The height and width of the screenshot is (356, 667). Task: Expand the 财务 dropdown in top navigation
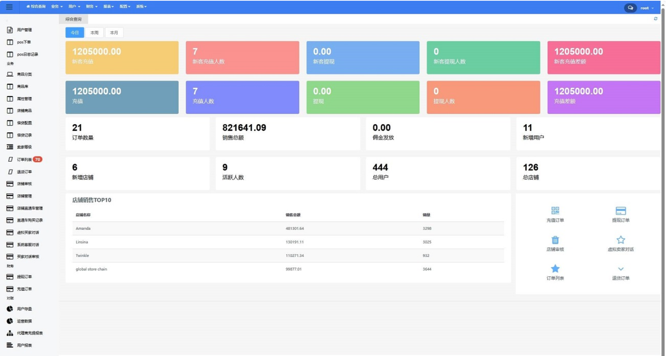[92, 7]
